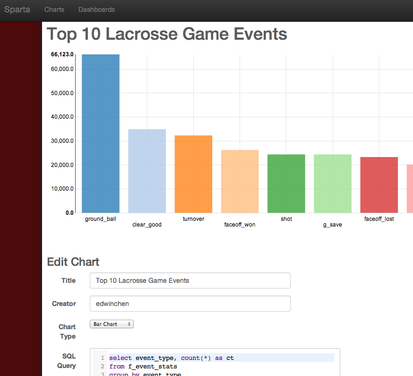
Task: Open the Chart Type dropdown
Action: pos(112,324)
